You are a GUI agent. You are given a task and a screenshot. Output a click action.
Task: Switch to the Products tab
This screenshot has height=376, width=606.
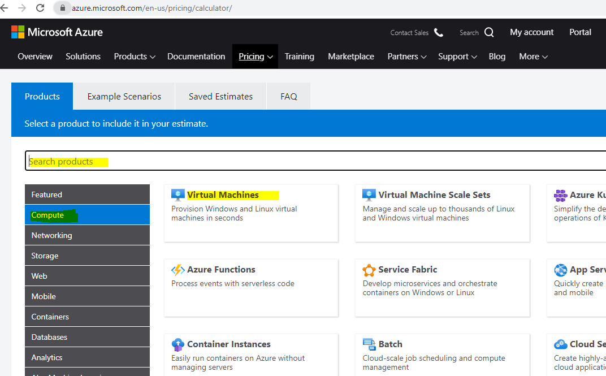(42, 96)
